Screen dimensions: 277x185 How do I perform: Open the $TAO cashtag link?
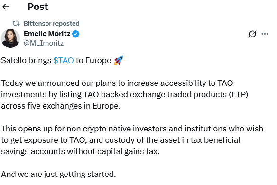[64, 60]
